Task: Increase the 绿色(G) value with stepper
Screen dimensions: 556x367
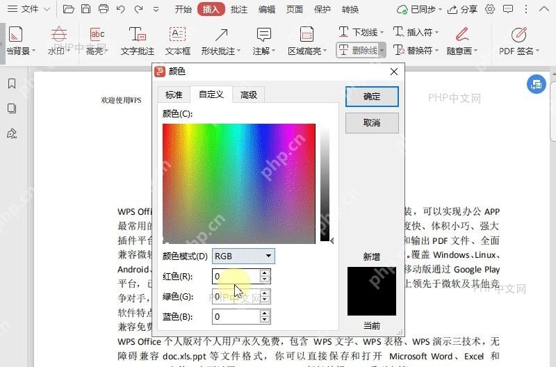Action: 265,293
